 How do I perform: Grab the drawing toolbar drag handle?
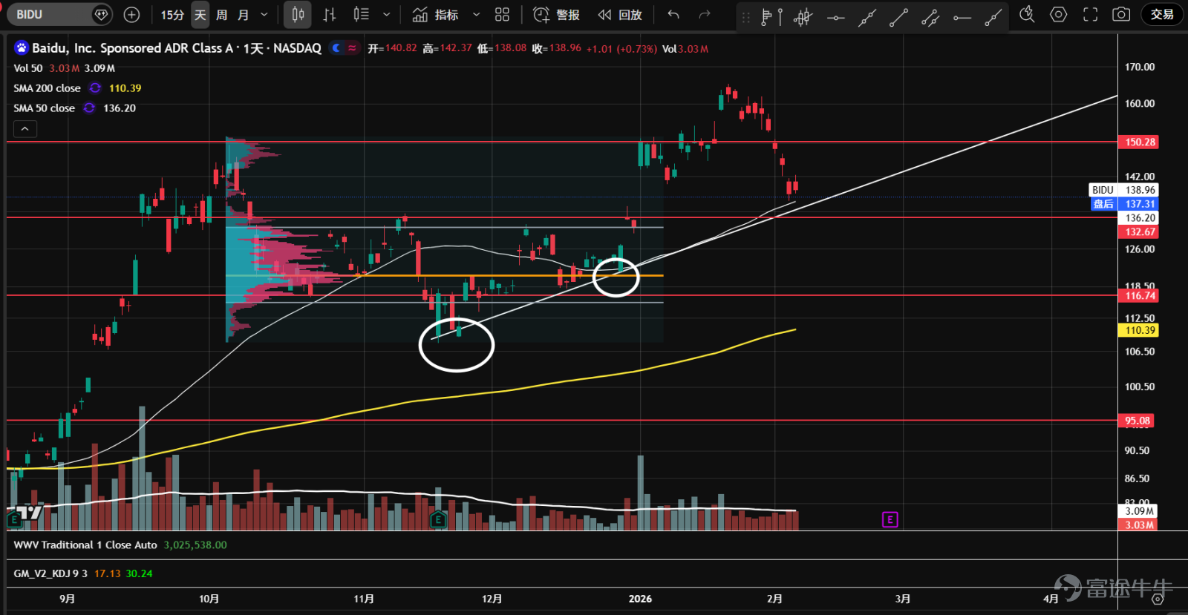746,16
